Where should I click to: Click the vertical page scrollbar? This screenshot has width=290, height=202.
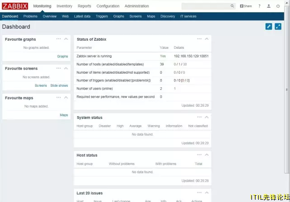287,89
